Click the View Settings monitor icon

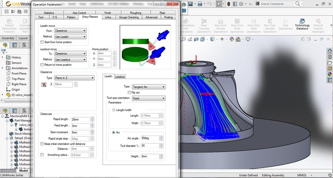click(248, 39)
